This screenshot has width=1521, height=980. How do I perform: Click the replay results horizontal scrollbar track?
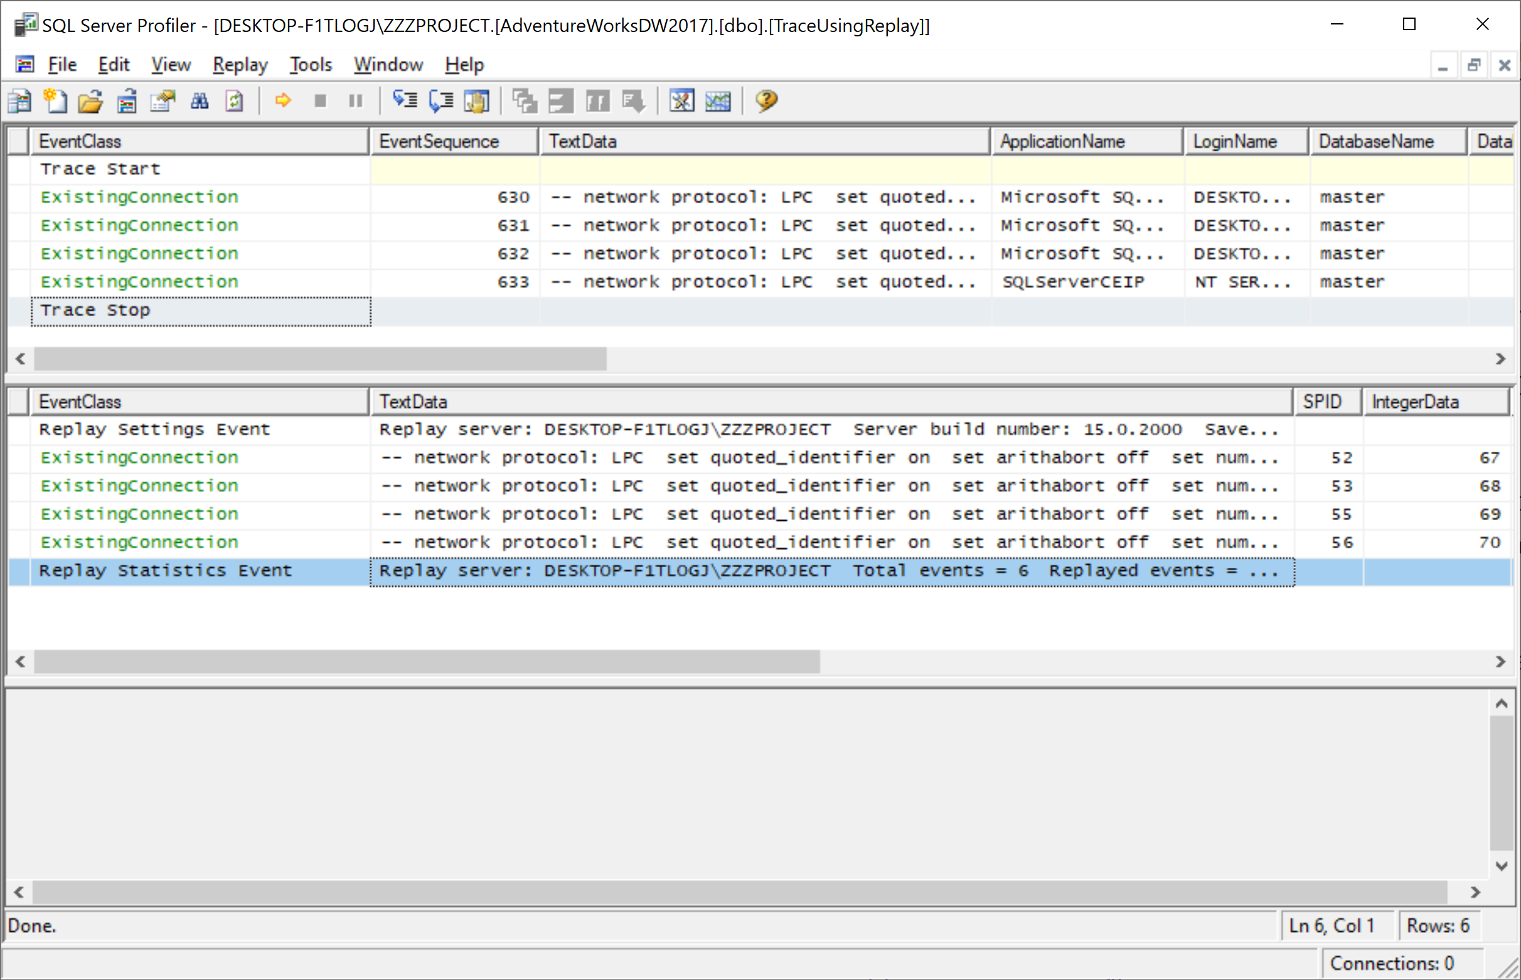point(1146,662)
